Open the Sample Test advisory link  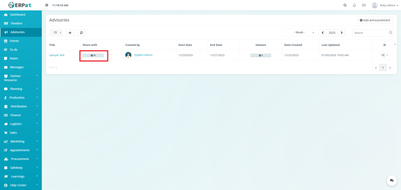click(57, 55)
